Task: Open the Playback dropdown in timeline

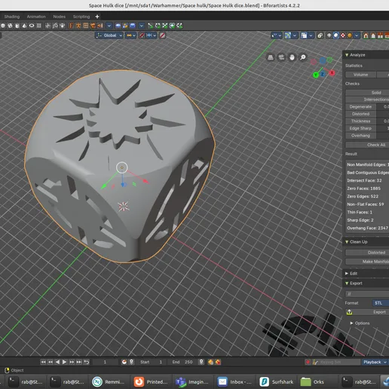Action: (x=375, y=362)
